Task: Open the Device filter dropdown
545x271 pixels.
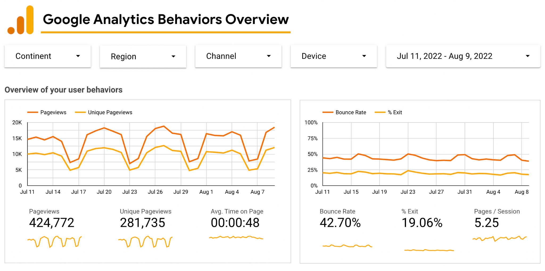Action: tap(333, 56)
